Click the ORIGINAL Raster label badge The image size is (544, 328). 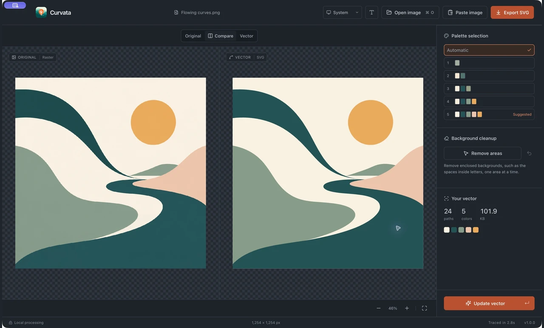(33, 57)
